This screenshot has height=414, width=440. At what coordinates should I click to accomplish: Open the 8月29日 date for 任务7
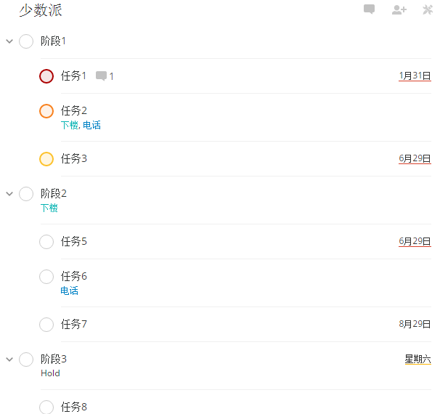pyautogui.click(x=415, y=324)
